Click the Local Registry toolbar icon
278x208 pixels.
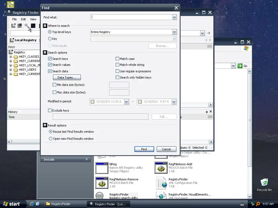[x=13, y=26]
